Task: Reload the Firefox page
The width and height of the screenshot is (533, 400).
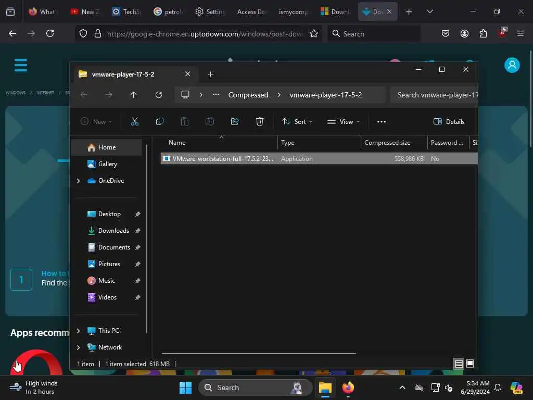Action: (50, 33)
